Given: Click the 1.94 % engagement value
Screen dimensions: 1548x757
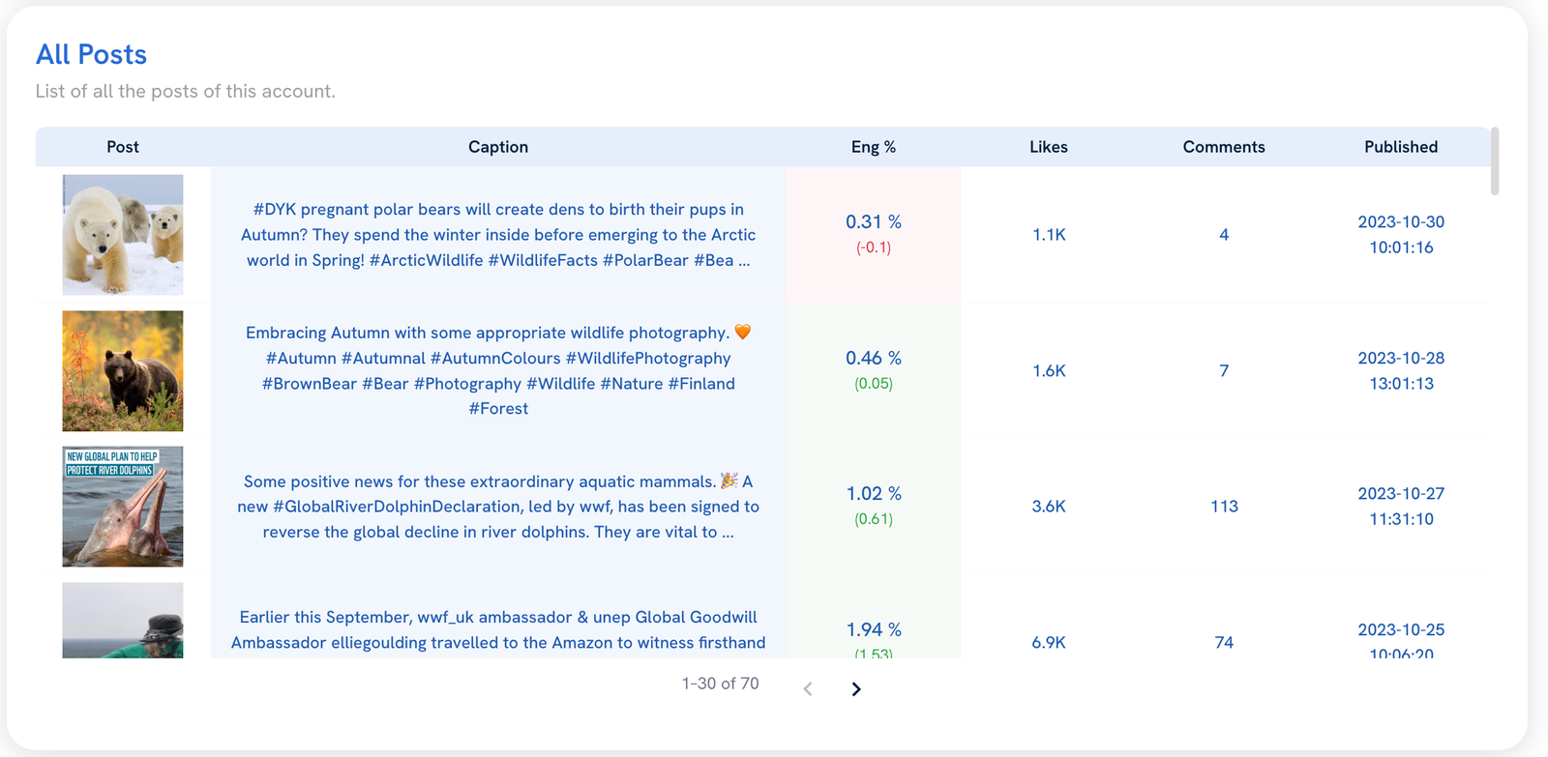Looking at the screenshot, I should [874, 629].
